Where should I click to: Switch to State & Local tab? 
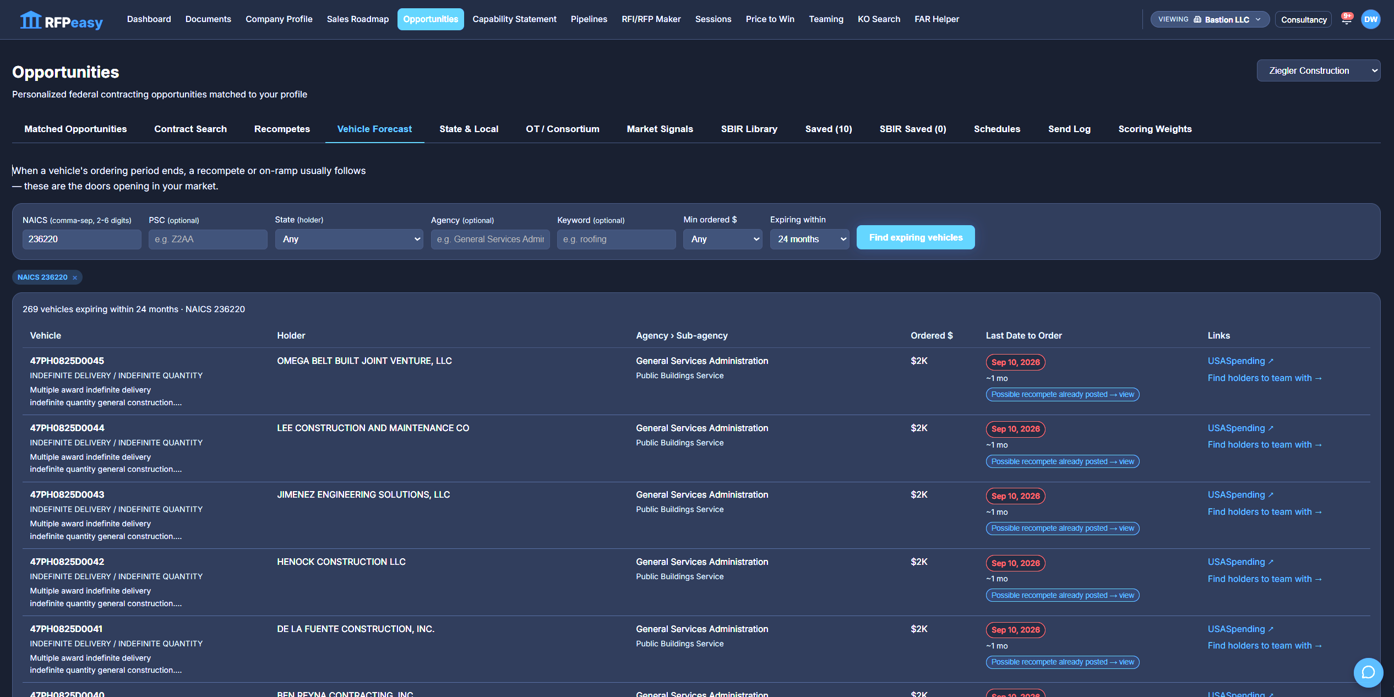pos(469,129)
